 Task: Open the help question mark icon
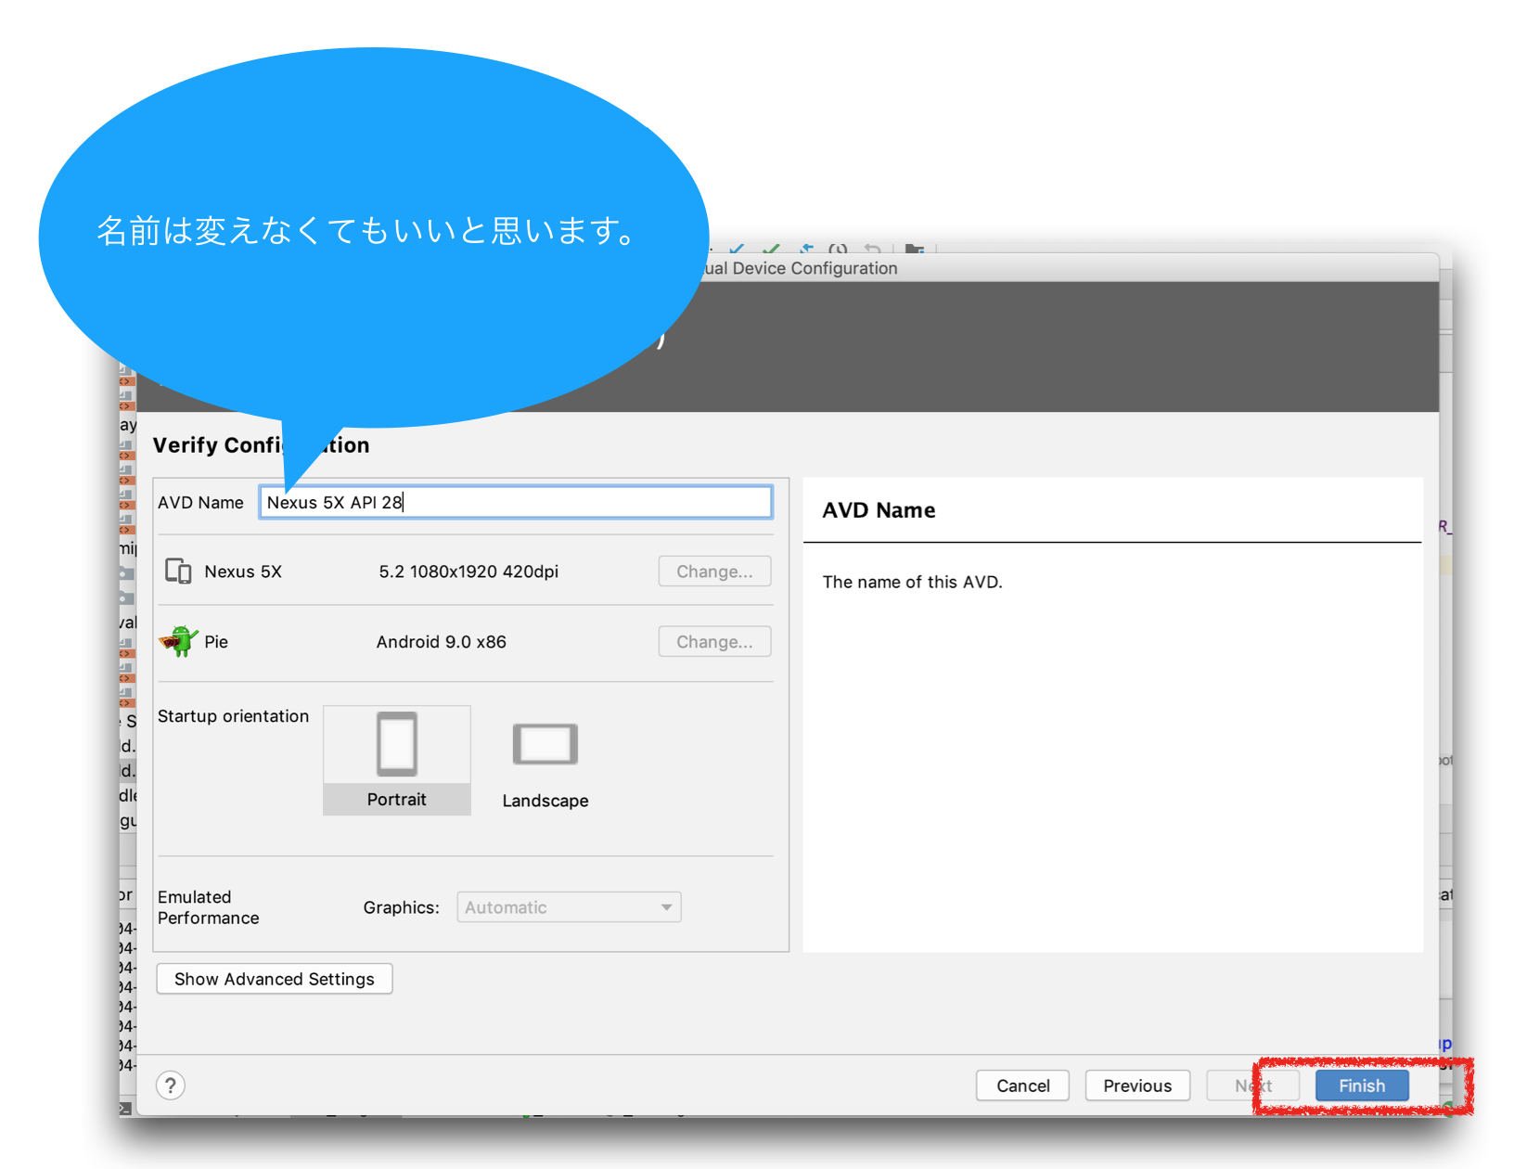point(171,1085)
